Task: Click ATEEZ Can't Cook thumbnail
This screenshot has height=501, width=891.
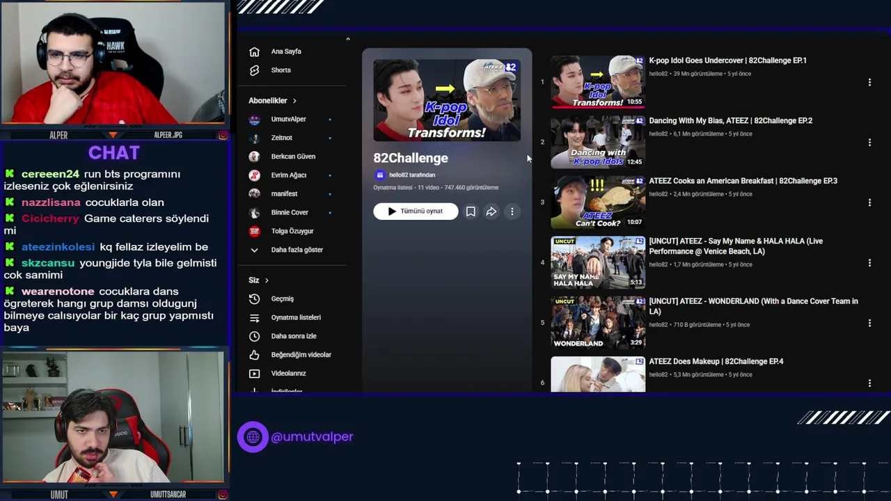Action: click(598, 202)
